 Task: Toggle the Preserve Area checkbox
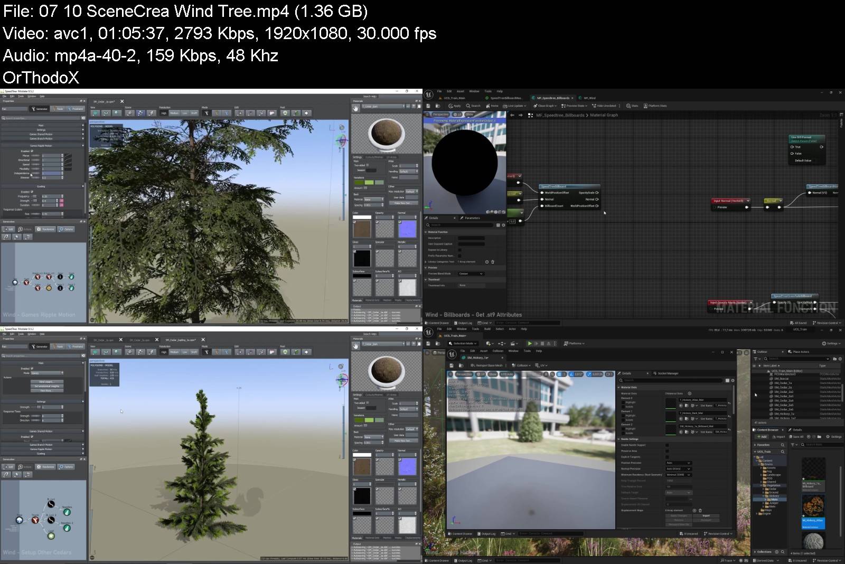[667, 451]
